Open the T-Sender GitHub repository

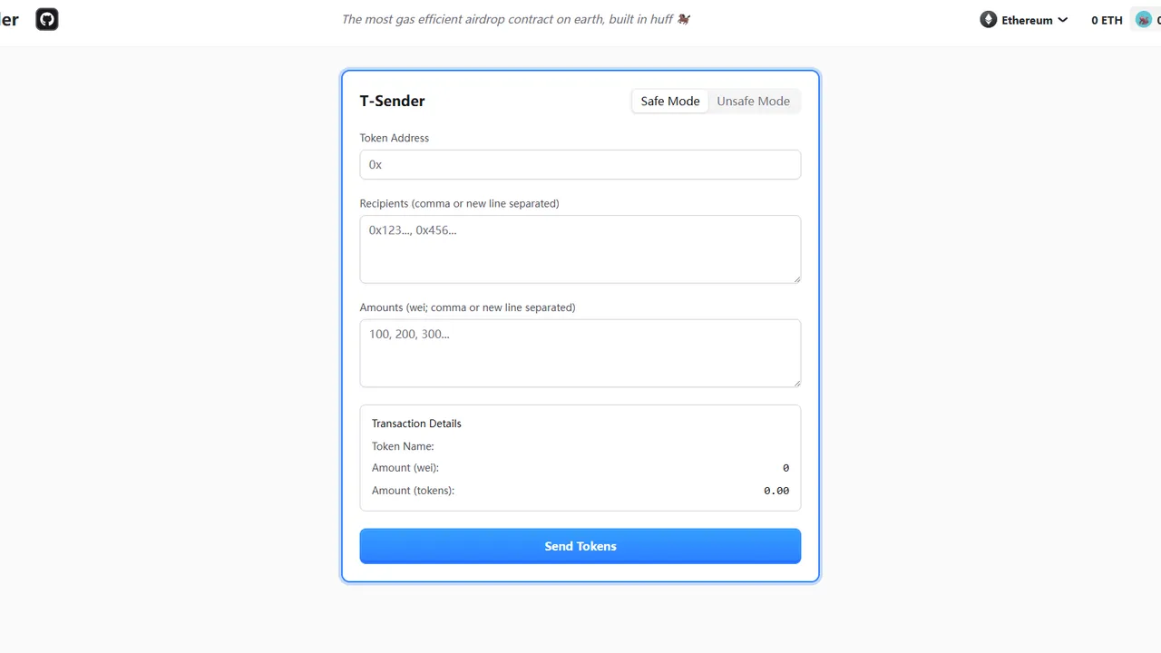tap(46, 18)
